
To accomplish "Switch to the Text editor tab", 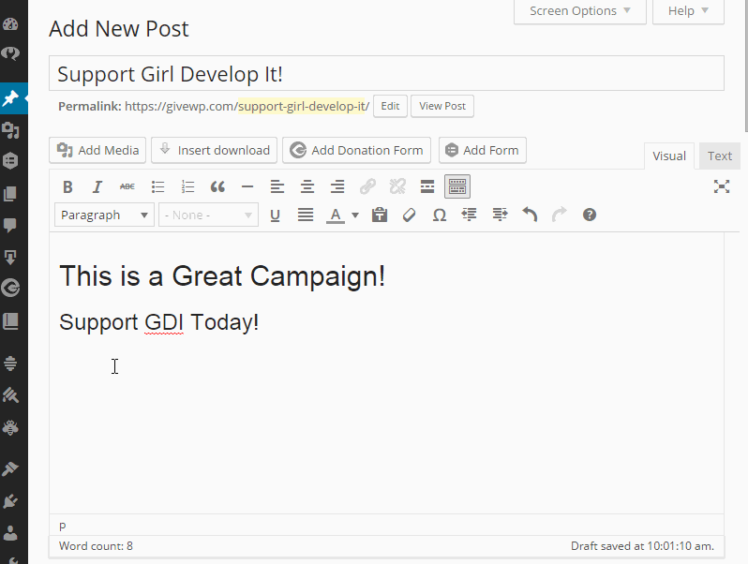I will pos(719,156).
